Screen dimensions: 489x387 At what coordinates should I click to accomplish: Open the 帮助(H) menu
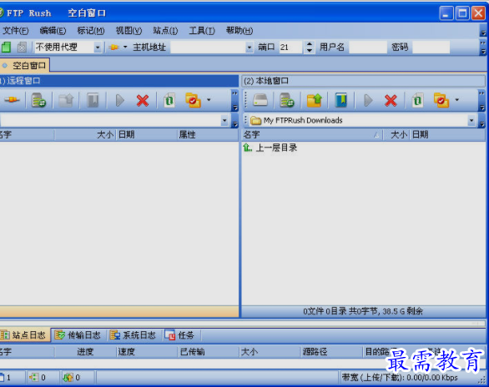pos(239,31)
